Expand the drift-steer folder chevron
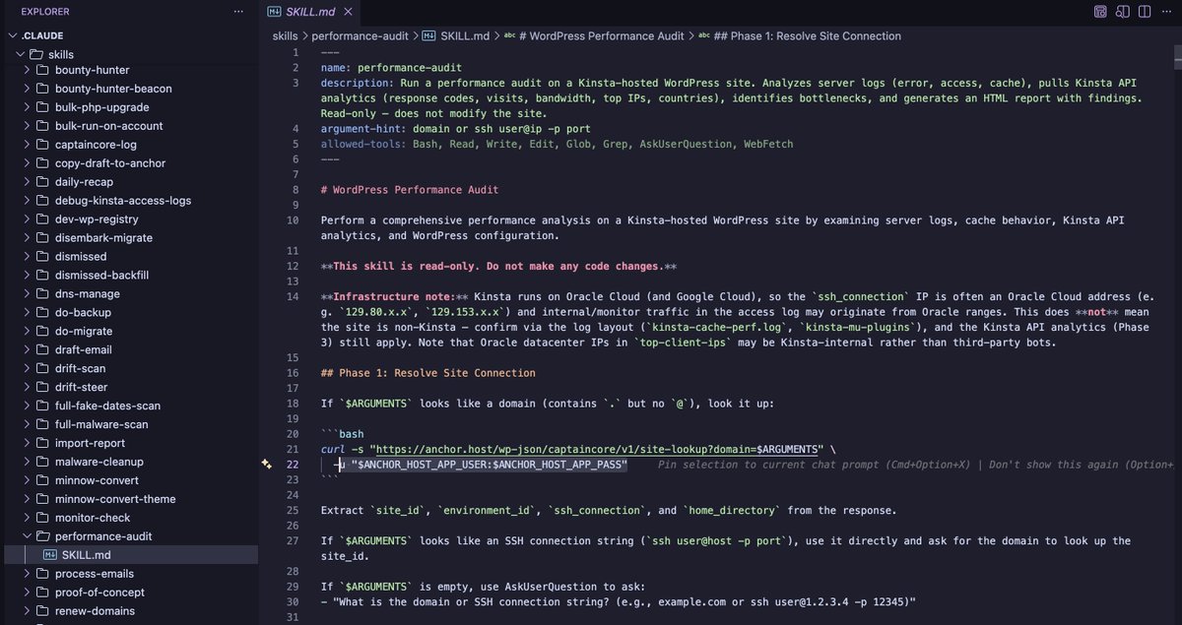 pos(27,387)
